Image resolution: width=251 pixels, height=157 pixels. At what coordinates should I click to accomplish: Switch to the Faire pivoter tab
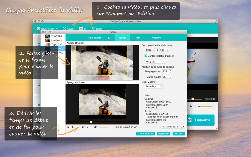click(95, 38)
